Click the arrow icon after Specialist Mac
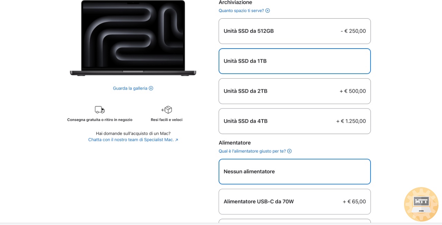Screen dimensions: 442x225 tap(177, 140)
